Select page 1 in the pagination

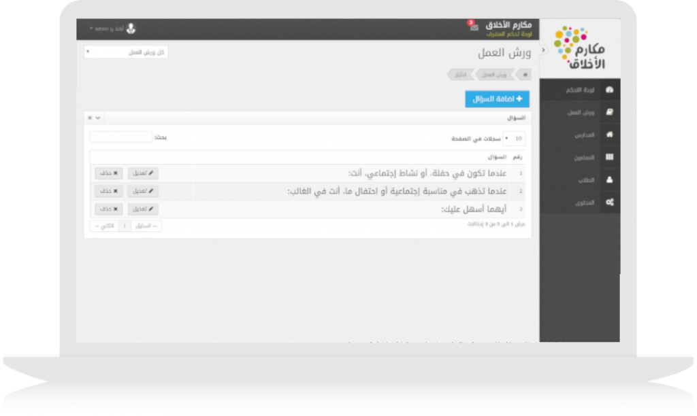125,226
